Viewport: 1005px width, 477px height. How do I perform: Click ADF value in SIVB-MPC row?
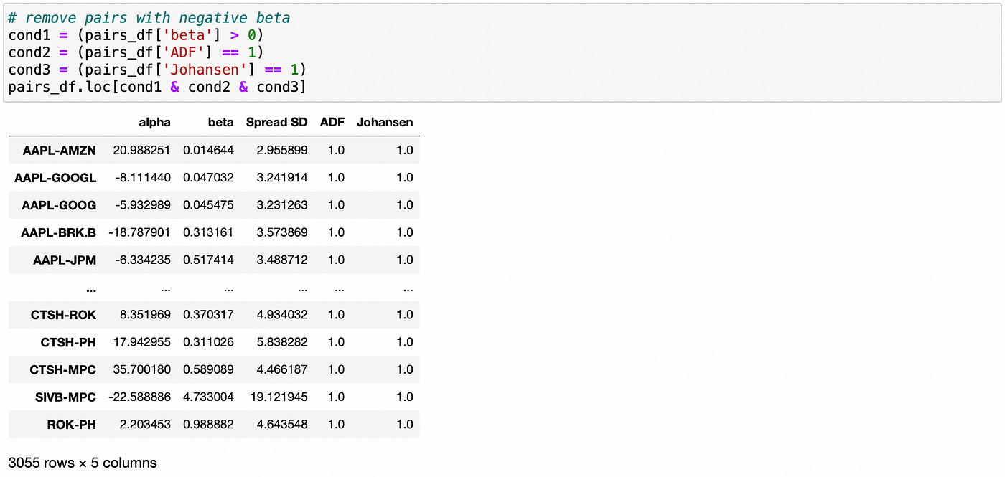[x=336, y=397]
